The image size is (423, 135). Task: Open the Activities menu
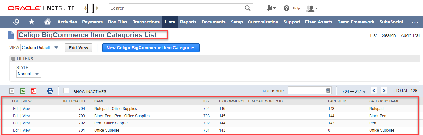pyautogui.click(x=67, y=22)
